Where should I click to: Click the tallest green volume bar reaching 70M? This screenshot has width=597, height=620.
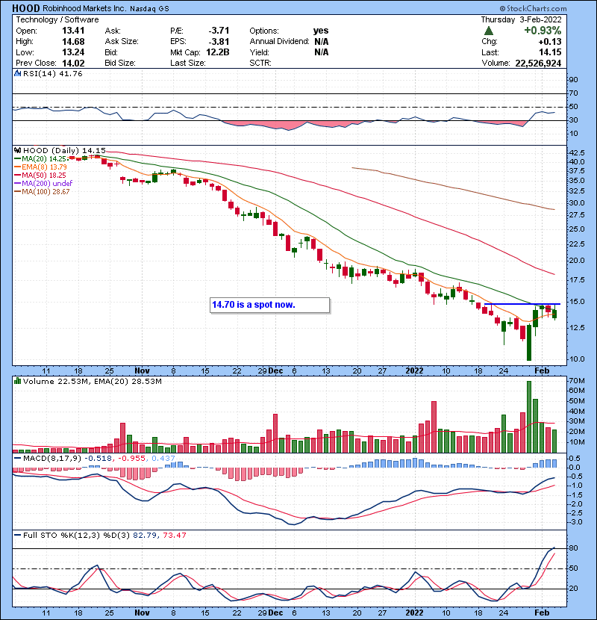click(x=529, y=417)
